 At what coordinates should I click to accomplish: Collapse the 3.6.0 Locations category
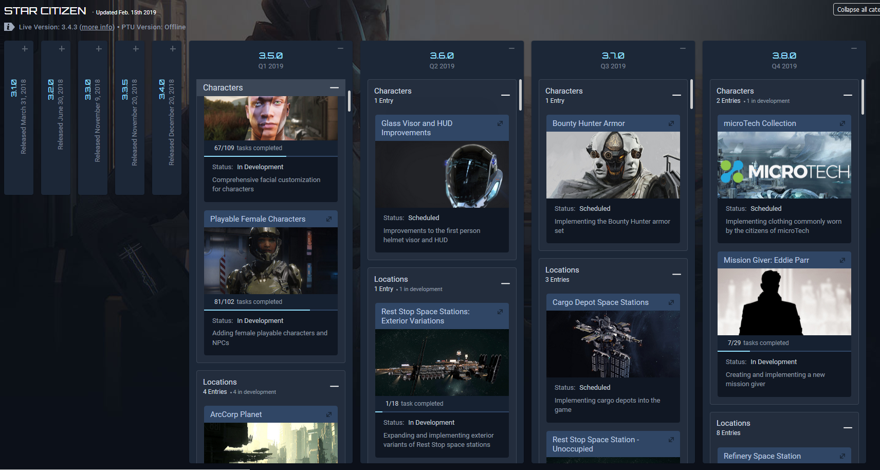505,283
